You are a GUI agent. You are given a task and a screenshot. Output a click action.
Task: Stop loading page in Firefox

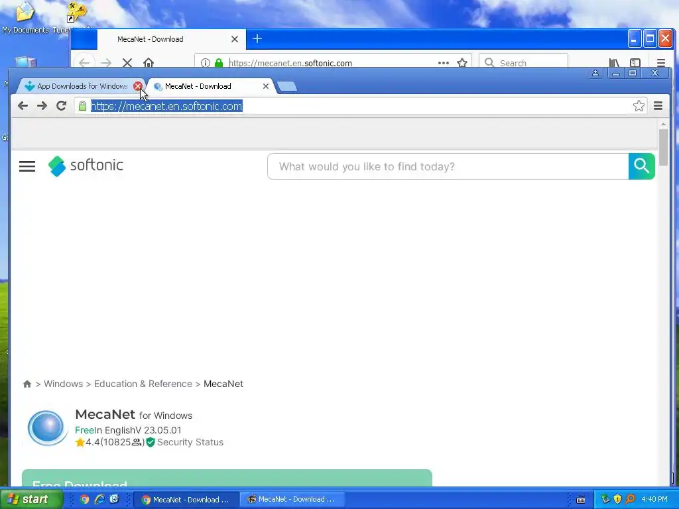pyautogui.click(x=127, y=63)
